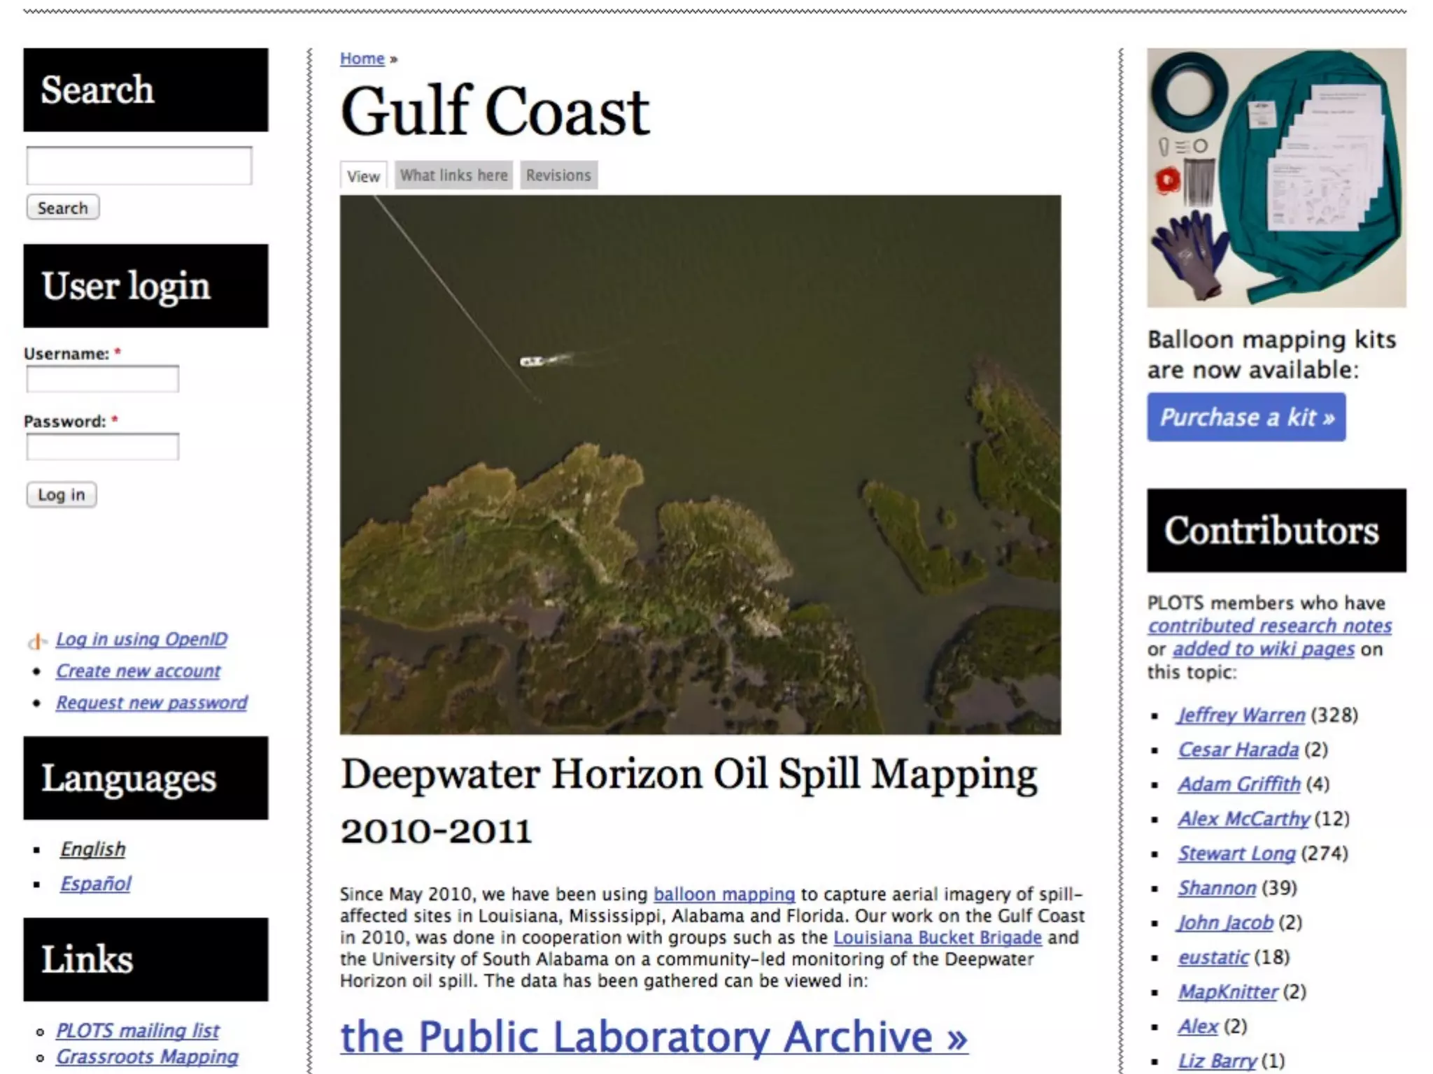1433x1074 pixels.
Task: Click the Log in button
Action: click(x=62, y=495)
